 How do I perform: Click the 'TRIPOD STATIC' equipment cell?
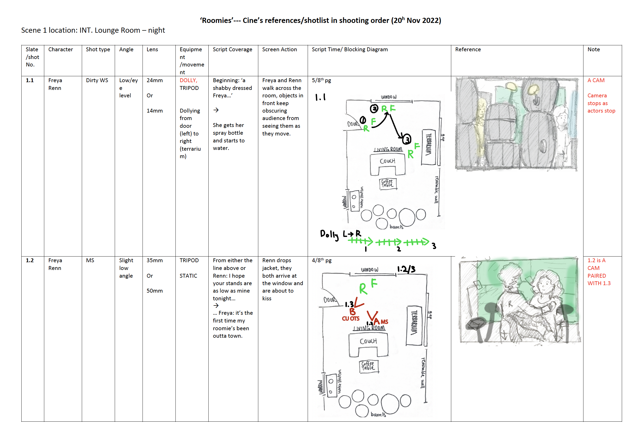(x=189, y=268)
